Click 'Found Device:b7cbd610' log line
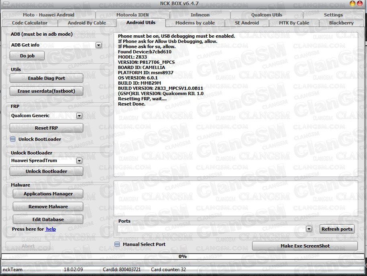 pos(145,52)
